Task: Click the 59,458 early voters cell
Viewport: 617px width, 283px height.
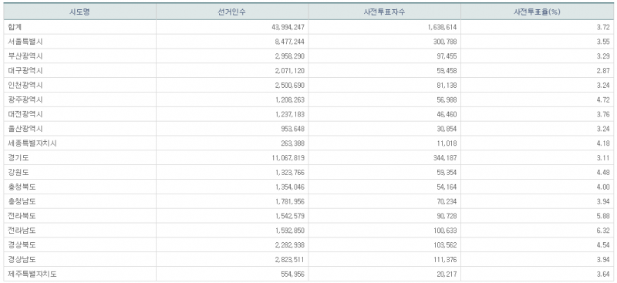Action: (447, 71)
